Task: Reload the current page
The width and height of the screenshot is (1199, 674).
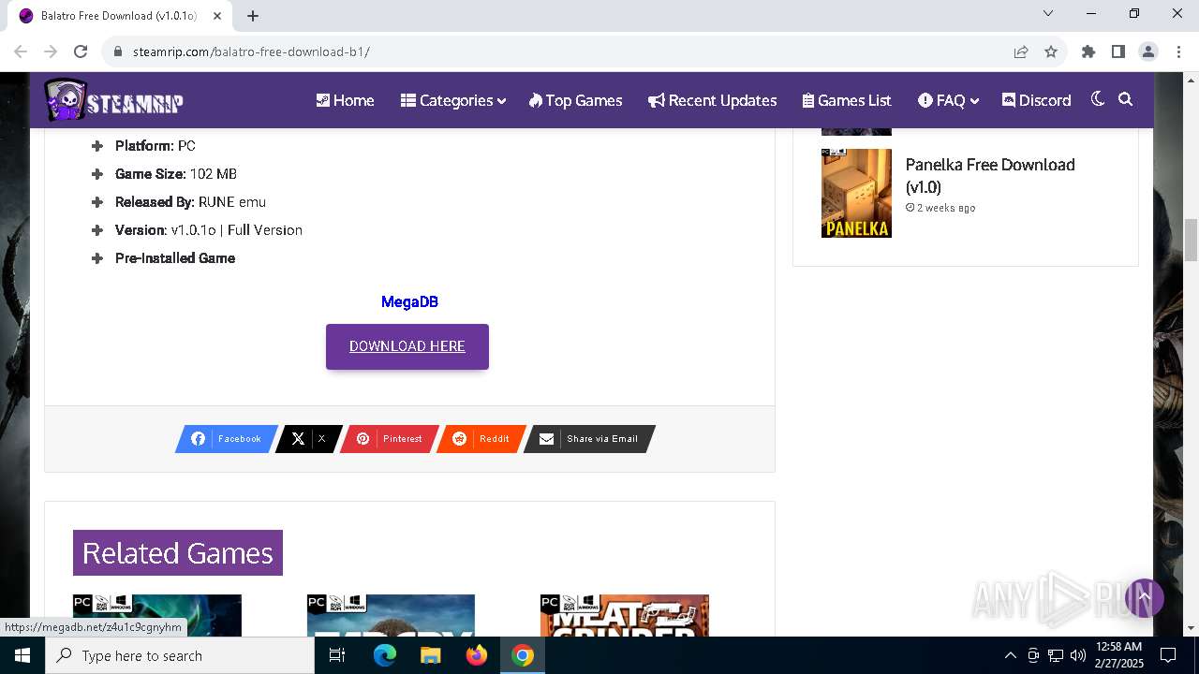Action: (x=81, y=51)
